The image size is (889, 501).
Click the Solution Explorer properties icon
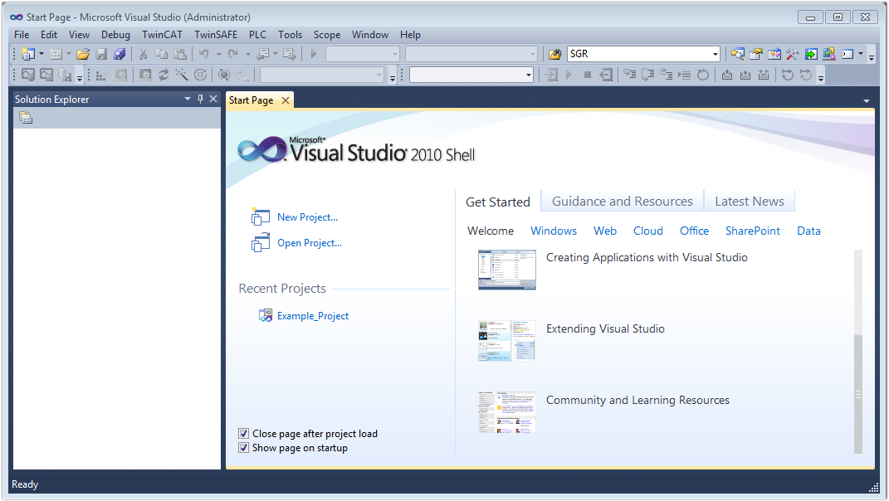coord(26,118)
